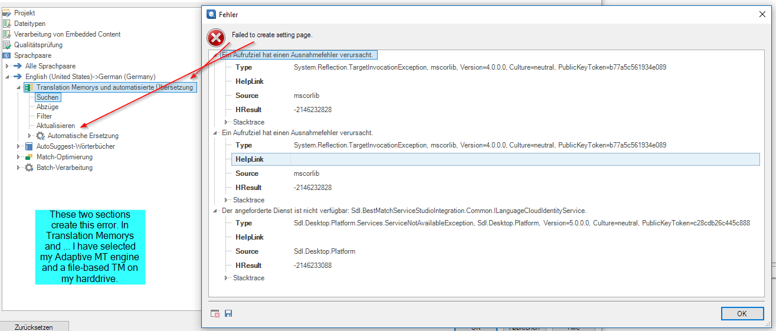
Task: Select Qualitätsprüfung in the tree
Action: pyautogui.click(x=38, y=45)
